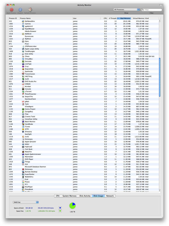Select the Safari process icon
This screenshot has width=169, height=226.
[x=23, y=144]
